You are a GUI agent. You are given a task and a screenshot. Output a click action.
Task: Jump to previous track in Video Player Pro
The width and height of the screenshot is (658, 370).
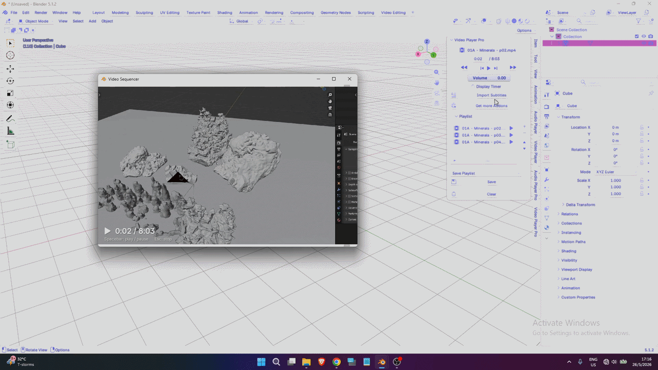(482, 68)
